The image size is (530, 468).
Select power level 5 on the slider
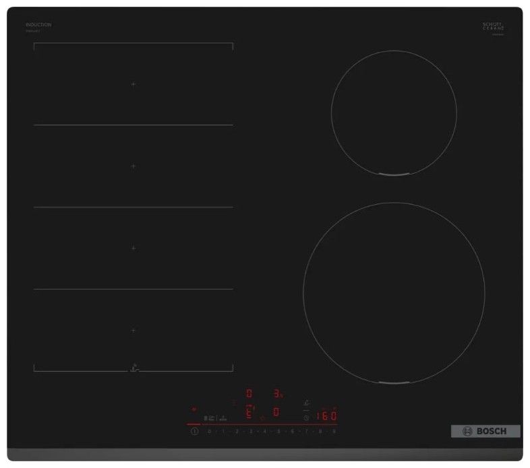pos(278,430)
